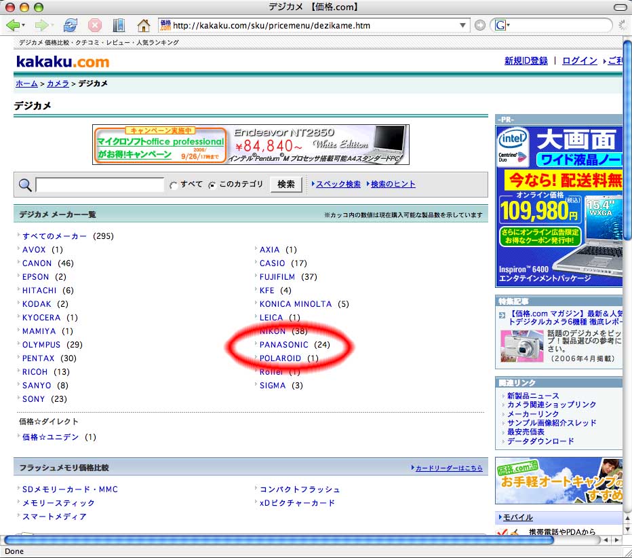Open the FUJIFILM maker link
The image size is (632, 558).
277,277
